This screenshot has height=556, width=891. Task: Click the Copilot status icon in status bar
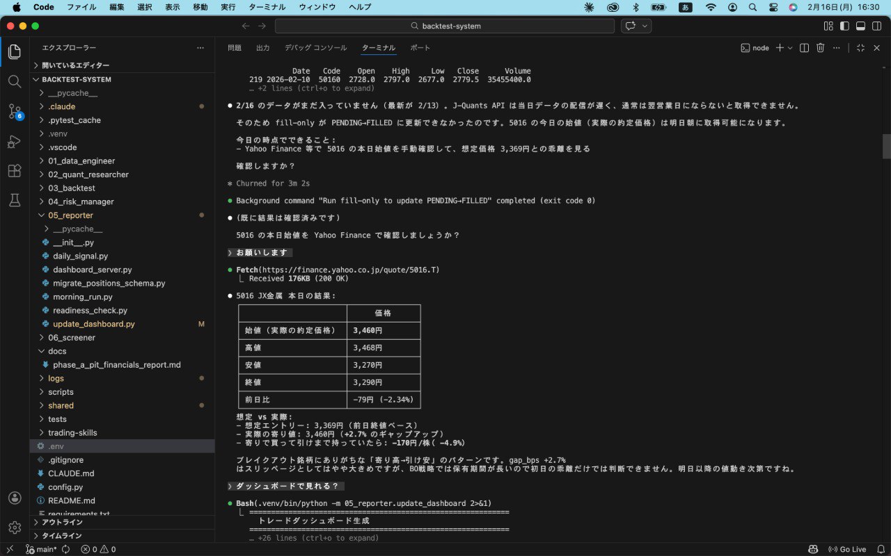tap(812, 549)
